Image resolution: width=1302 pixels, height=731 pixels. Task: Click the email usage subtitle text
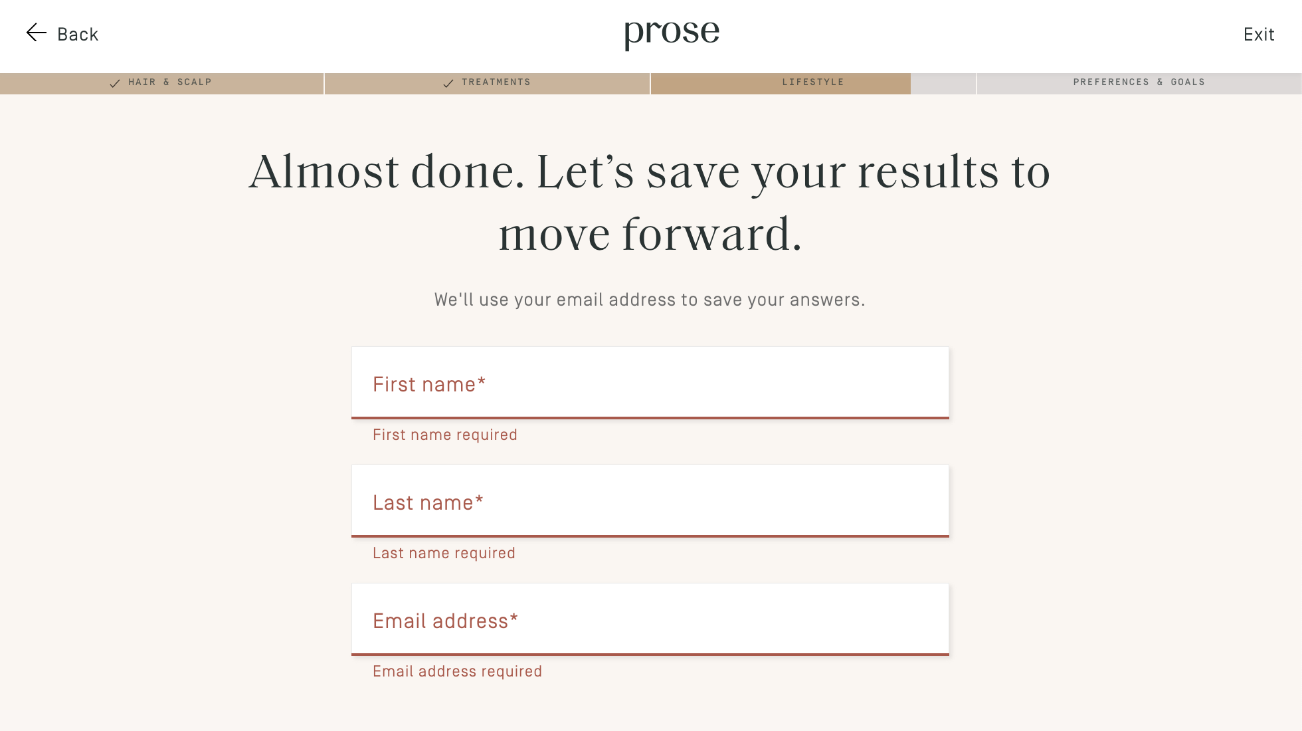(x=650, y=300)
